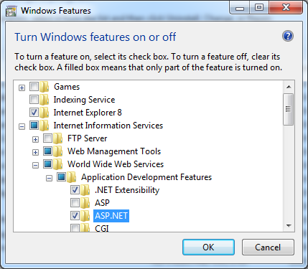This screenshot has height=269, width=308.
Task: Expand the Games tree node
Action: 22,88
